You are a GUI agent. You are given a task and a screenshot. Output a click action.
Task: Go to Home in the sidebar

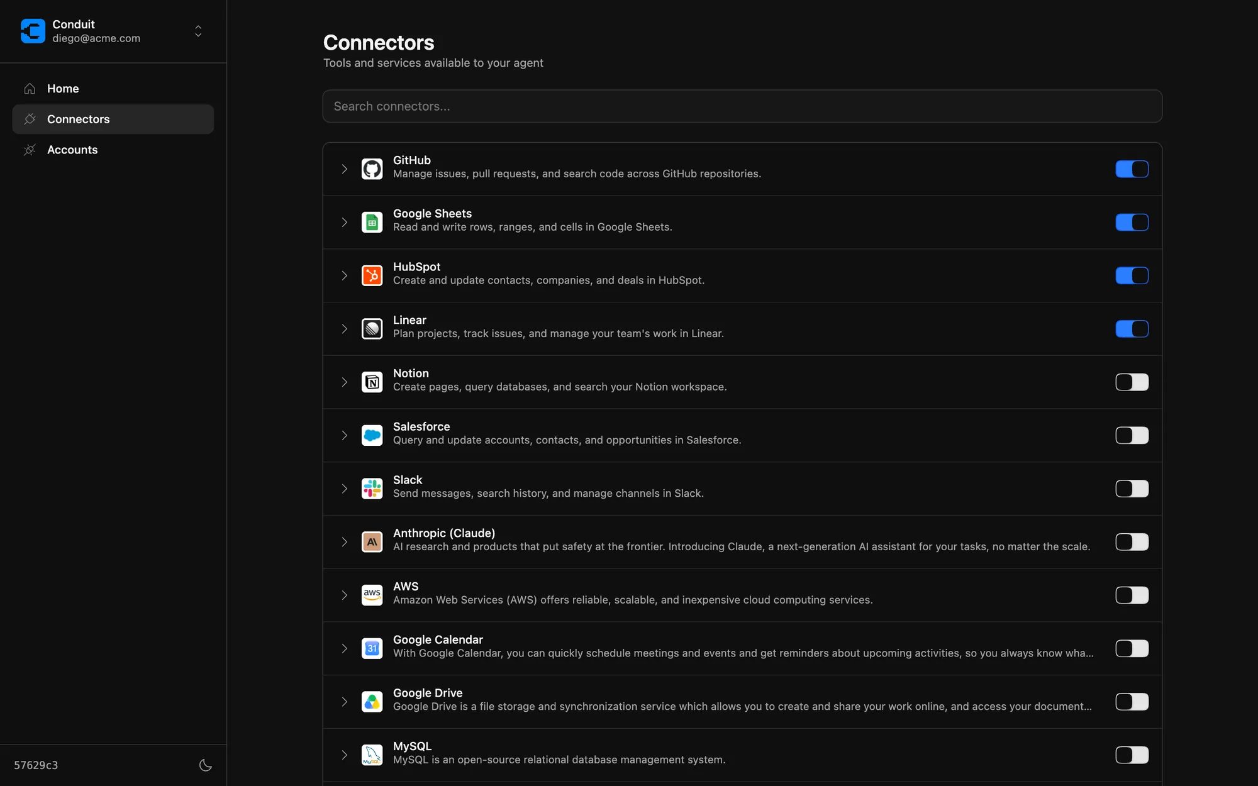(113, 89)
